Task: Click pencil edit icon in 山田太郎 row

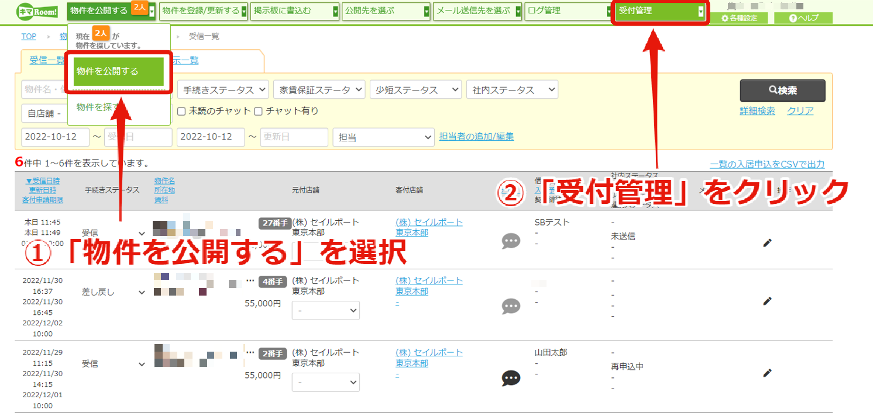Action: [x=768, y=373]
